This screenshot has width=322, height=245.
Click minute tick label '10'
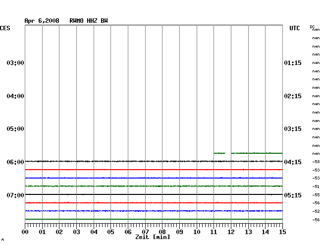coord(197,232)
